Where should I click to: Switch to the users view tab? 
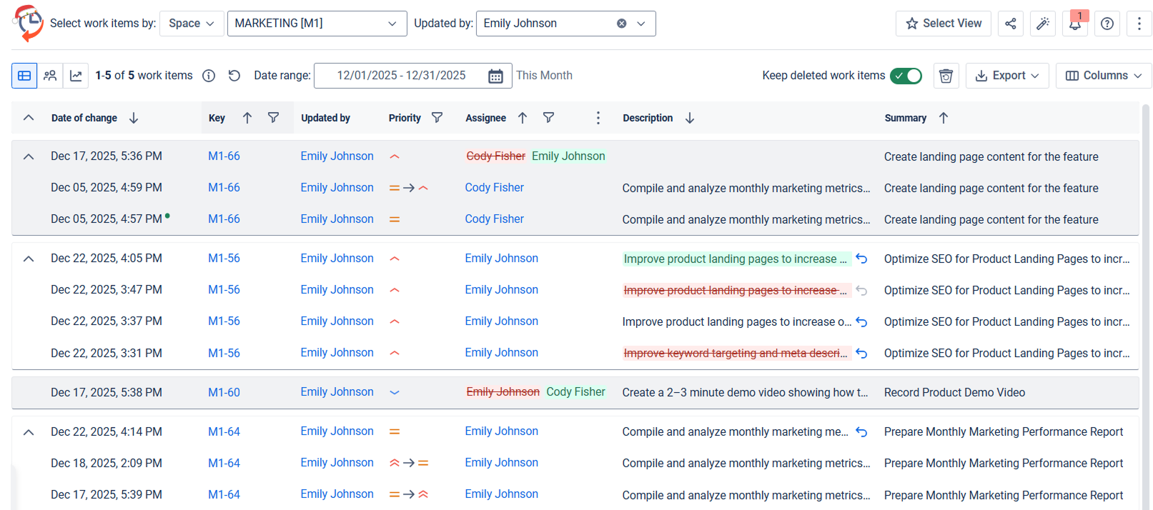pyautogui.click(x=50, y=76)
